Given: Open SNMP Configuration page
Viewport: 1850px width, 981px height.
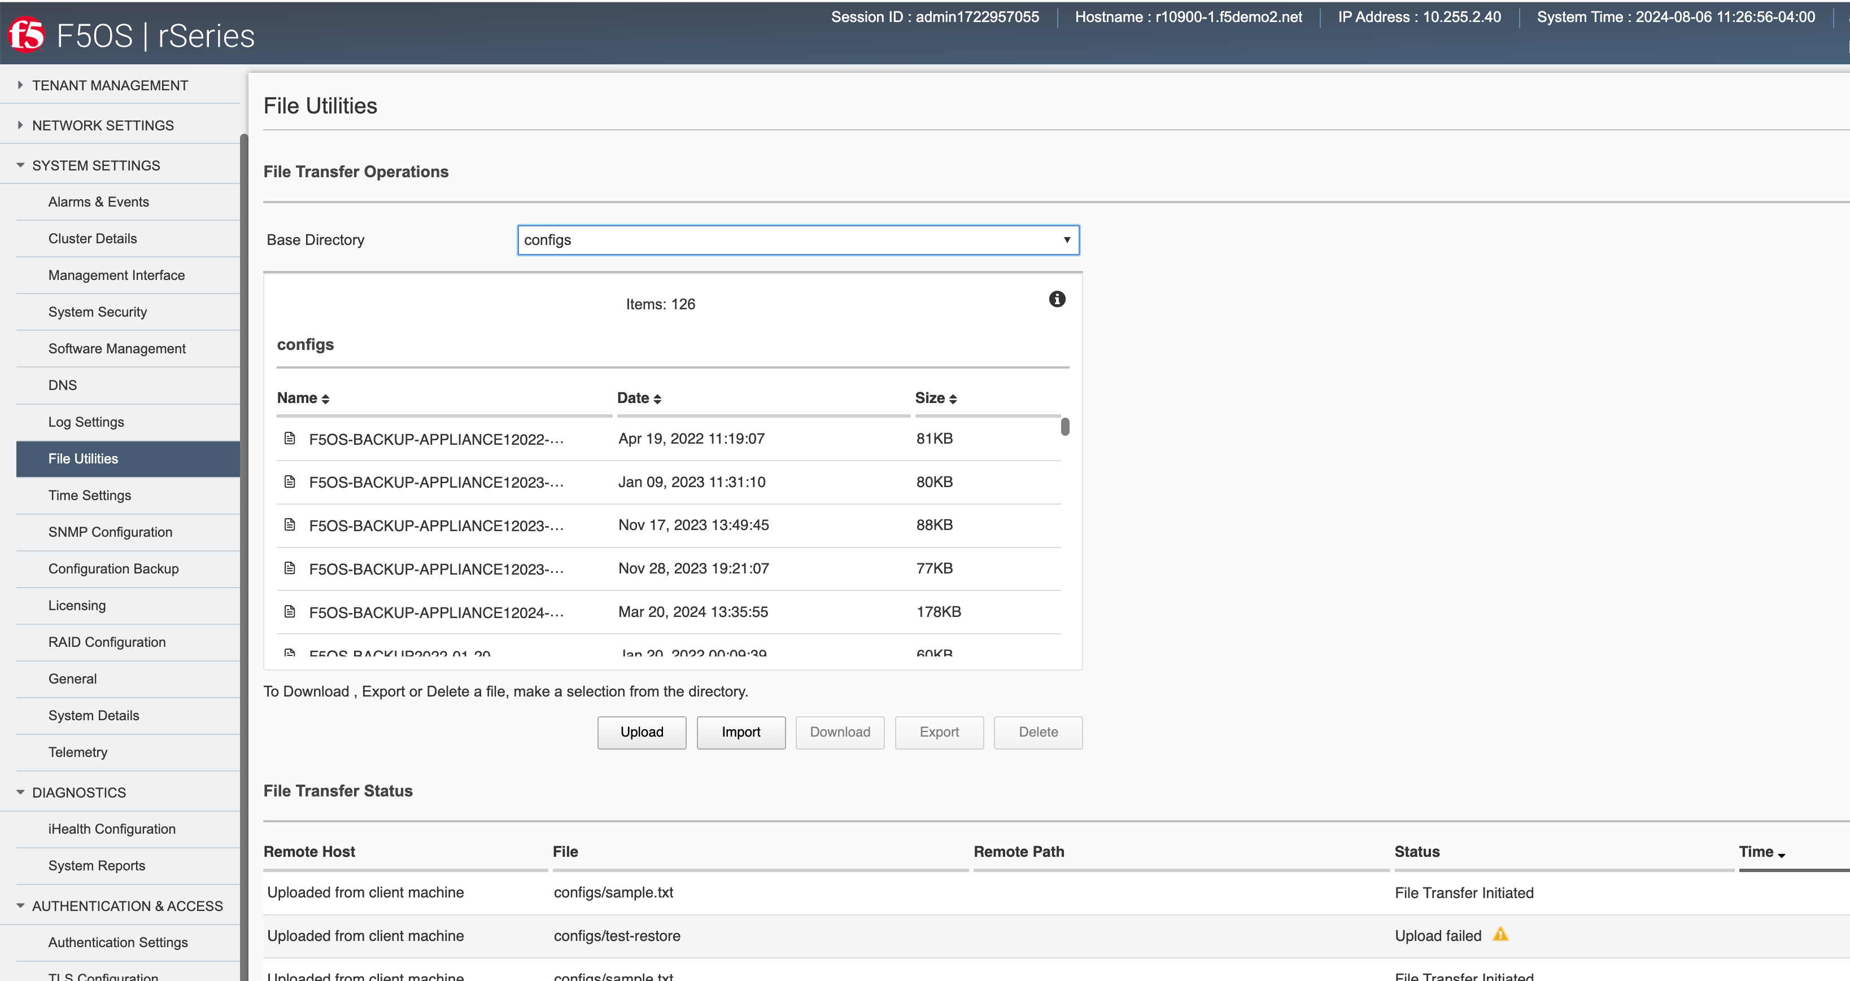Looking at the screenshot, I should point(111,532).
